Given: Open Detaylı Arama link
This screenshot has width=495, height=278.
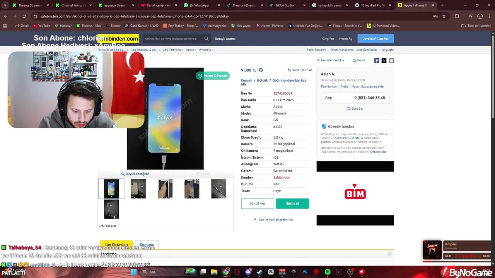Looking at the screenshot, I should click(x=225, y=39).
